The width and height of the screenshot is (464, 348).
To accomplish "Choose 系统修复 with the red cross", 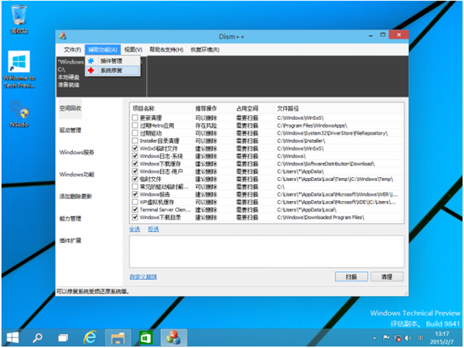I will click(x=112, y=70).
